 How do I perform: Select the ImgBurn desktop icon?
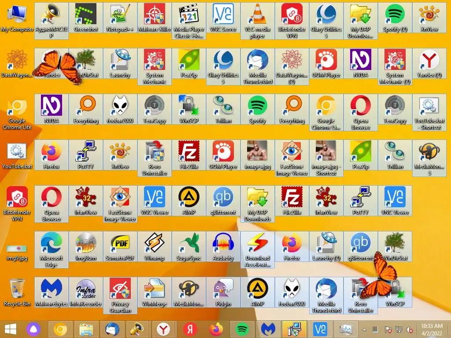86,246
